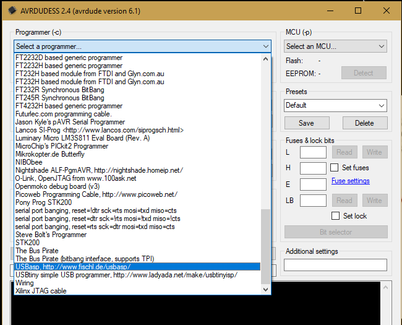Click the Bit selector button
This screenshot has height=325, width=402.
[x=336, y=232]
